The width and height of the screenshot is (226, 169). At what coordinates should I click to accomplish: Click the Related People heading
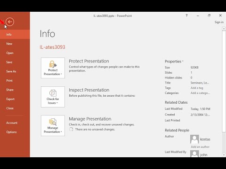[177, 130]
